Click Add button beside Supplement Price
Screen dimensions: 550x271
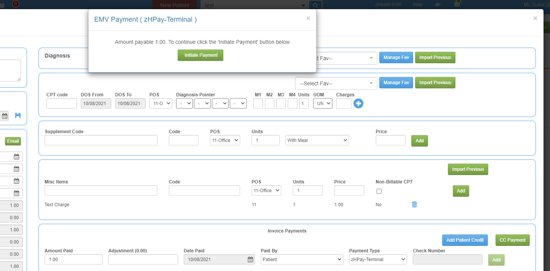(420, 141)
